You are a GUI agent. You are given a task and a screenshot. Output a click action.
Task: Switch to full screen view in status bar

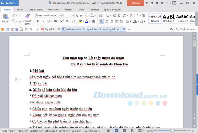pos(108,131)
